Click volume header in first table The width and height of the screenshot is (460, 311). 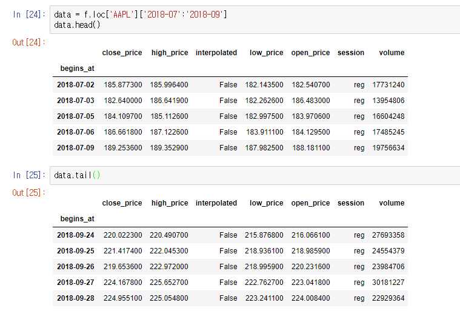392,53
